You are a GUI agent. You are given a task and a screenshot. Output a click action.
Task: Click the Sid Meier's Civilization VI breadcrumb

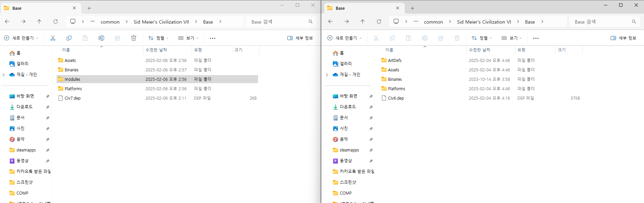pos(484,22)
